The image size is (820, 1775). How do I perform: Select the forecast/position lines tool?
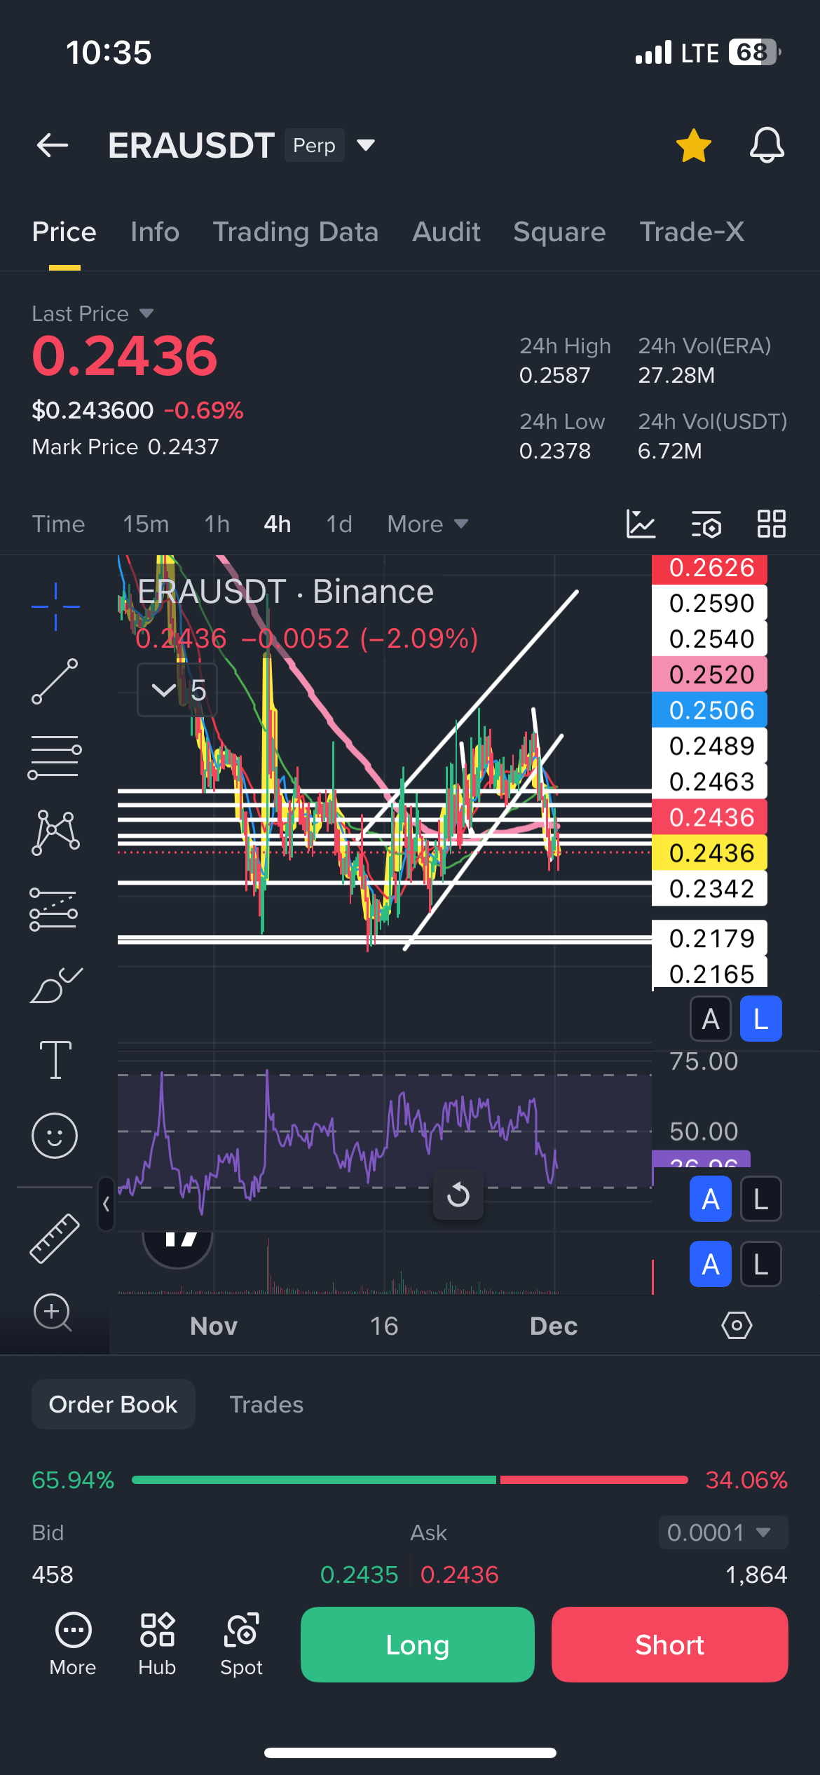coord(54,909)
